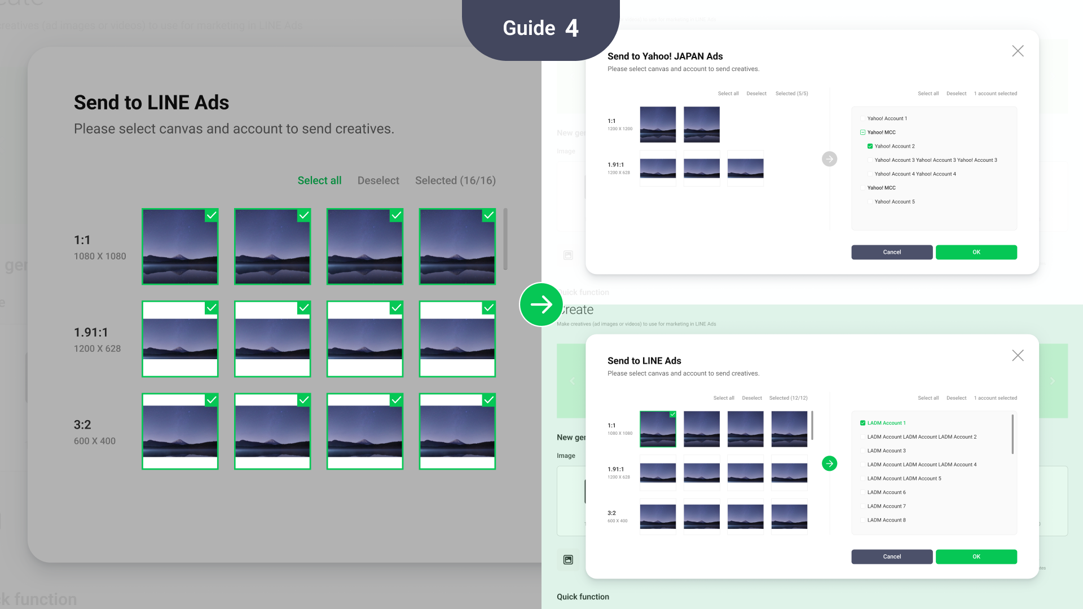Uncheck the Yahoo! Account 2 checkbox
1083x609 pixels.
(x=870, y=146)
